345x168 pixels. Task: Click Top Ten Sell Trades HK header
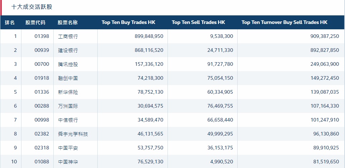pos(199,23)
